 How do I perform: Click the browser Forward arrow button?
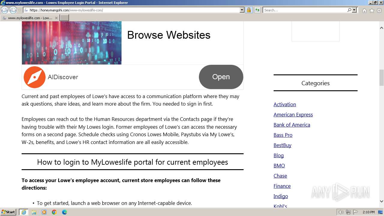pyautogui.click(x=13, y=10)
